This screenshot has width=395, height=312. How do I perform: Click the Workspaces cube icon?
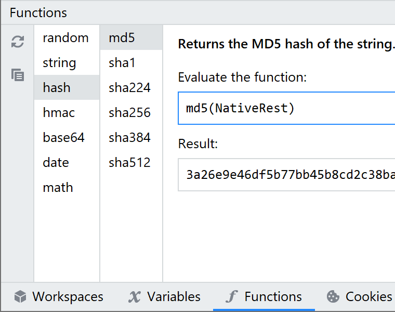(20, 297)
